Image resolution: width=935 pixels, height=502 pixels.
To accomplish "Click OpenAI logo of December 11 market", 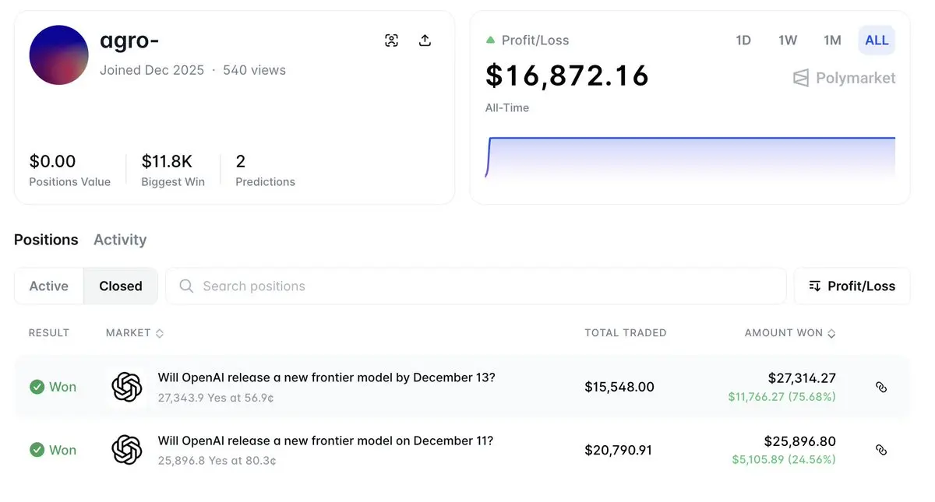I will [x=126, y=450].
